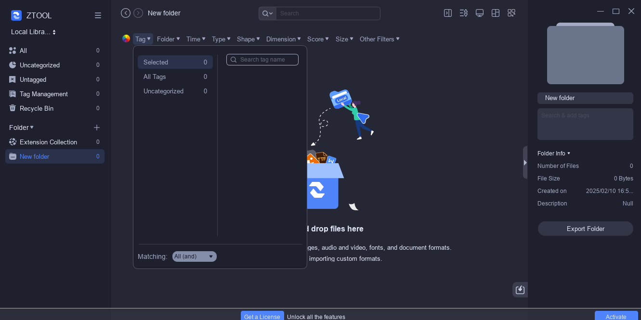Expand the Local Library switcher
641x320 pixels.
[34, 32]
